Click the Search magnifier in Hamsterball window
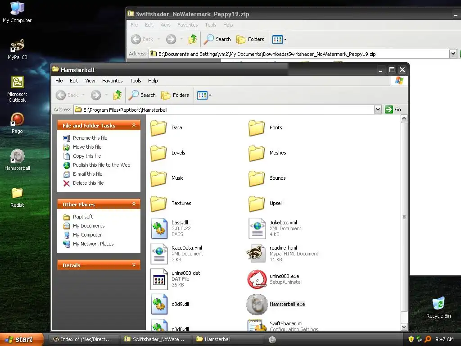Screen dimensions: 461x346 (142, 95)
